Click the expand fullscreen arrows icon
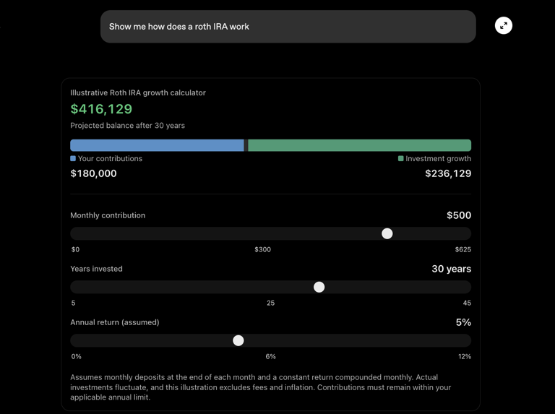 coord(503,25)
